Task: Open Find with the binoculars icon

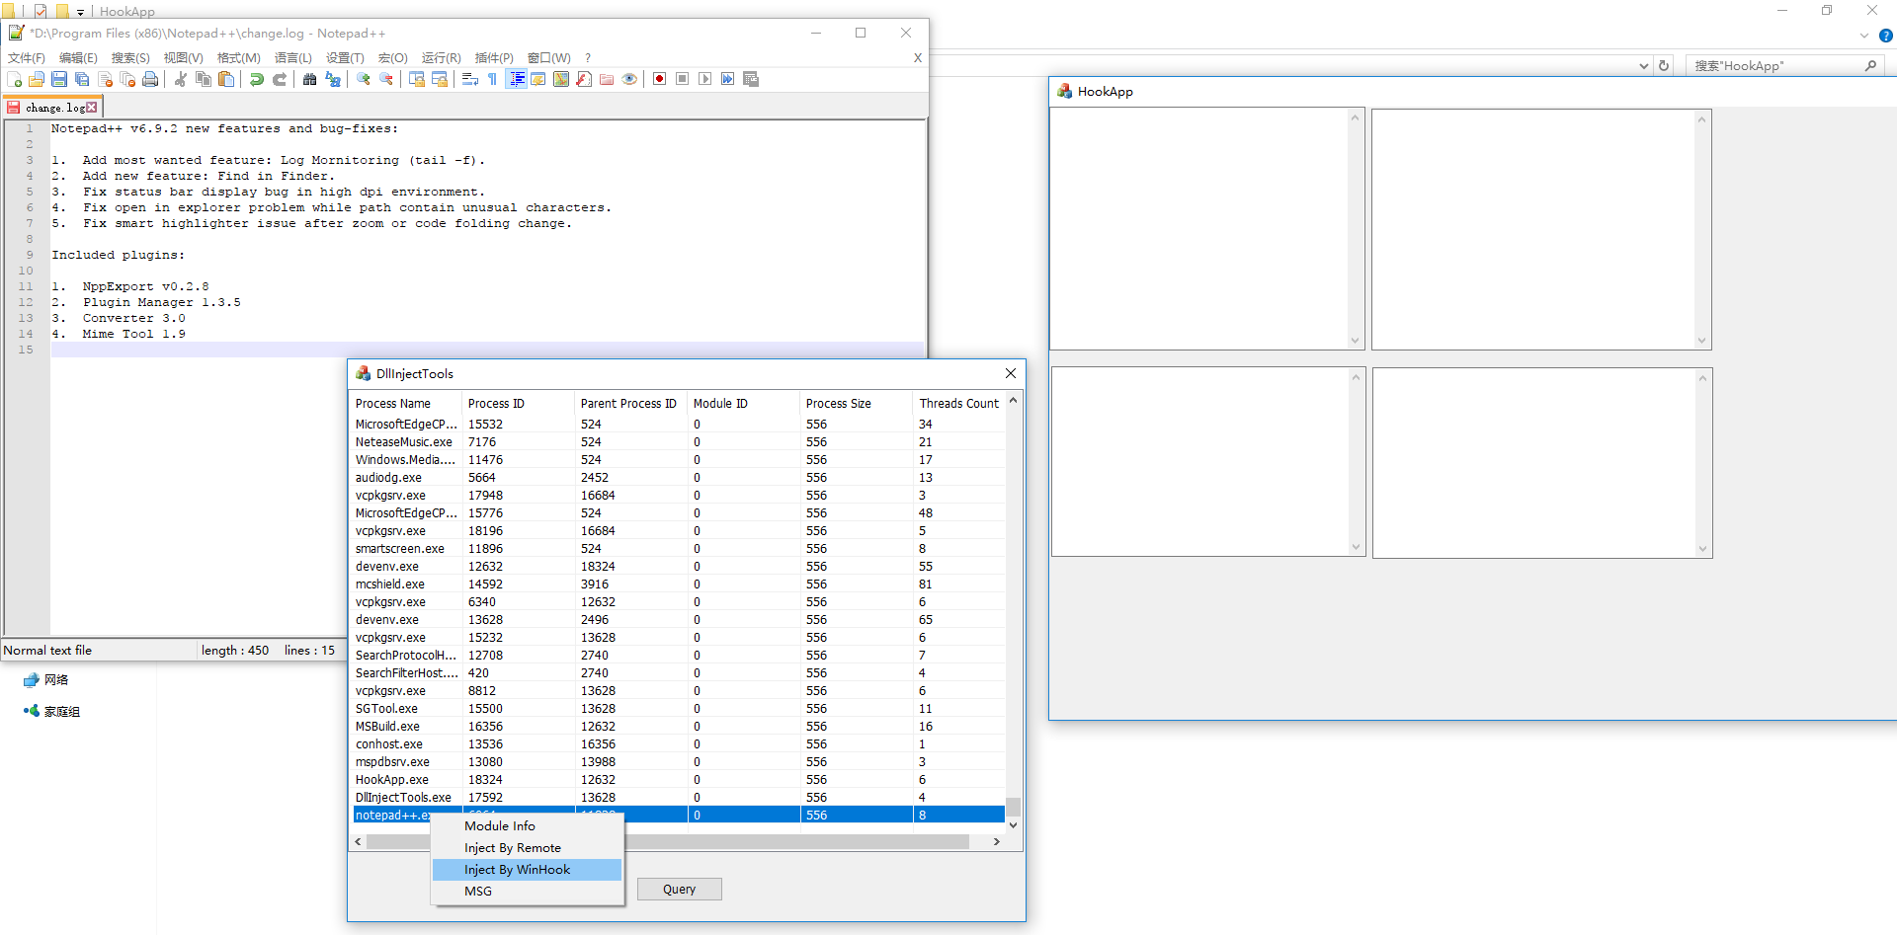Action: coord(310,79)
